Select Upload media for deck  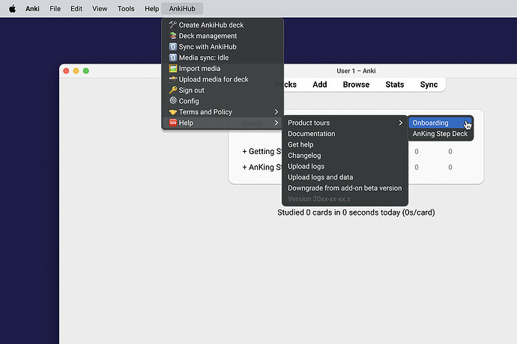(x=223, y=79)
